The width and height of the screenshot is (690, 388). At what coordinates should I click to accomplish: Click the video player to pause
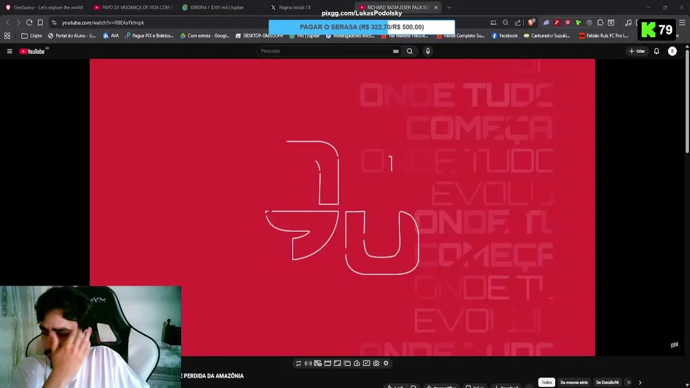pos(342,207)
